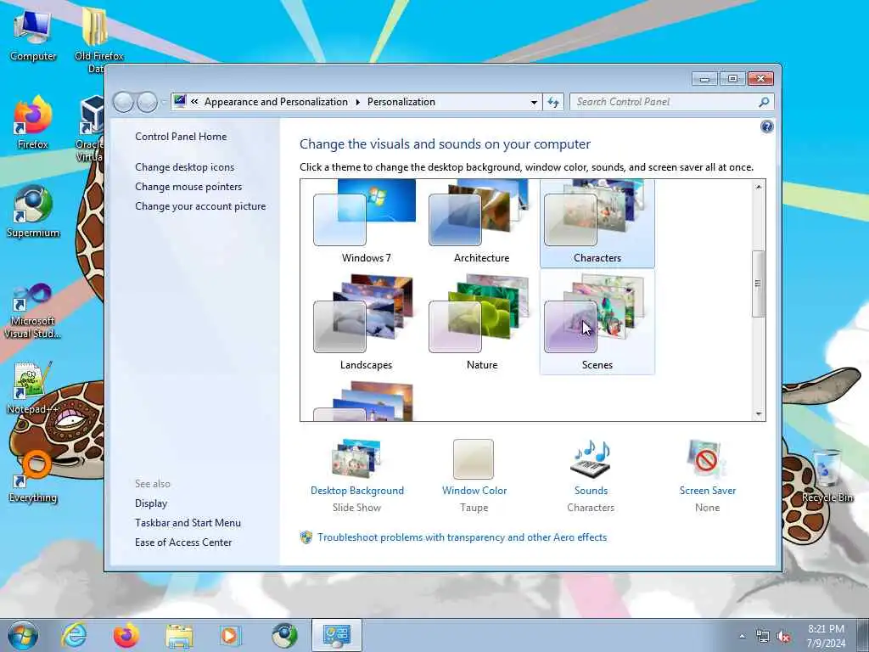Open the Oracle VirtualBox desktop shortcut
Viewport: 869px width, 652px height.
tap(90, 129)
